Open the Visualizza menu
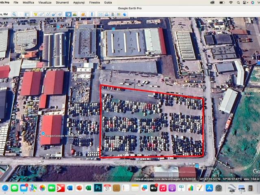The height and width of the screenshot is (195, 260). tap(45, 2)
